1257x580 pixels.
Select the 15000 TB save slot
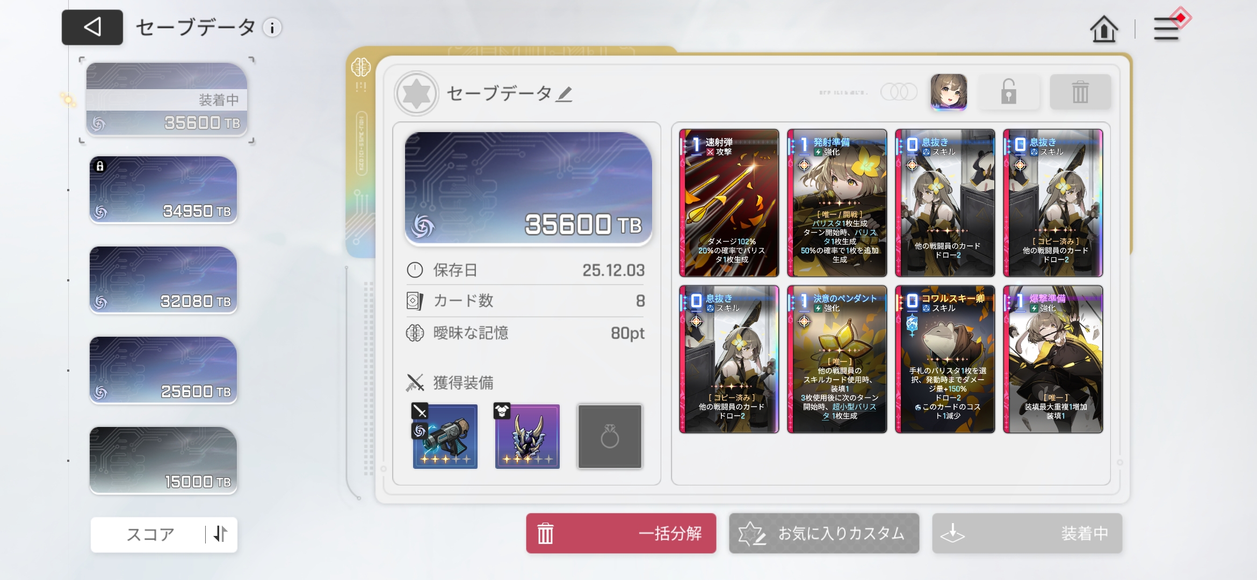pos(163,460)
